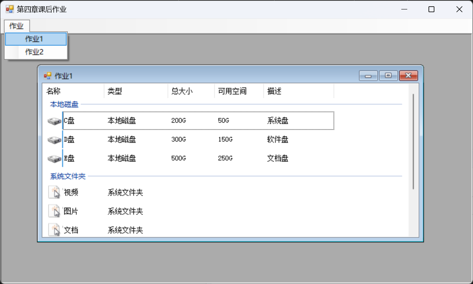473x284 pixels.
Task: Select the 图片 folder icon
Action: tap(54, 211)
